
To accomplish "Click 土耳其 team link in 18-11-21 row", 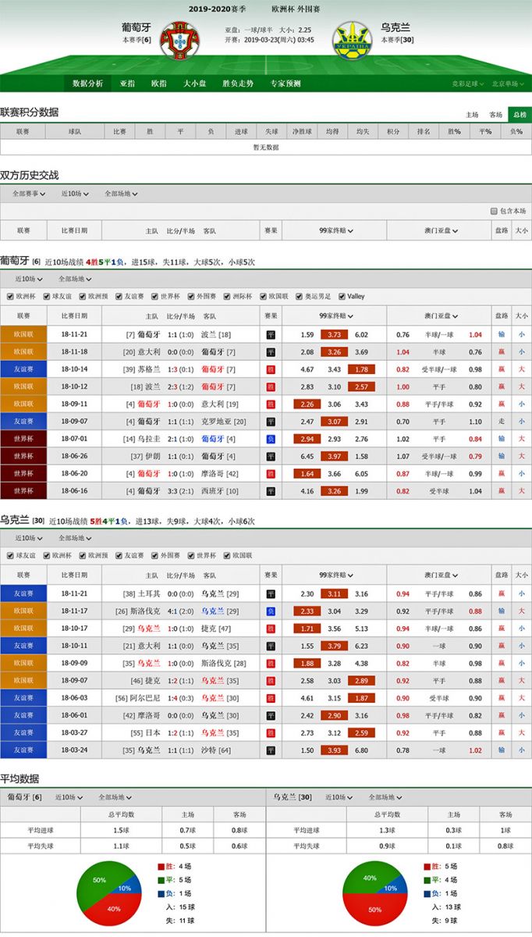I will pos(150,594).
